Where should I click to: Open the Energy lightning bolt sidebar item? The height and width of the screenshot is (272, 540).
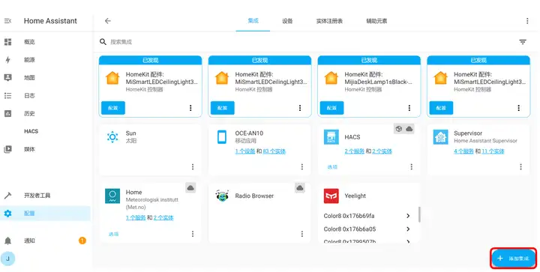point(7,60)
